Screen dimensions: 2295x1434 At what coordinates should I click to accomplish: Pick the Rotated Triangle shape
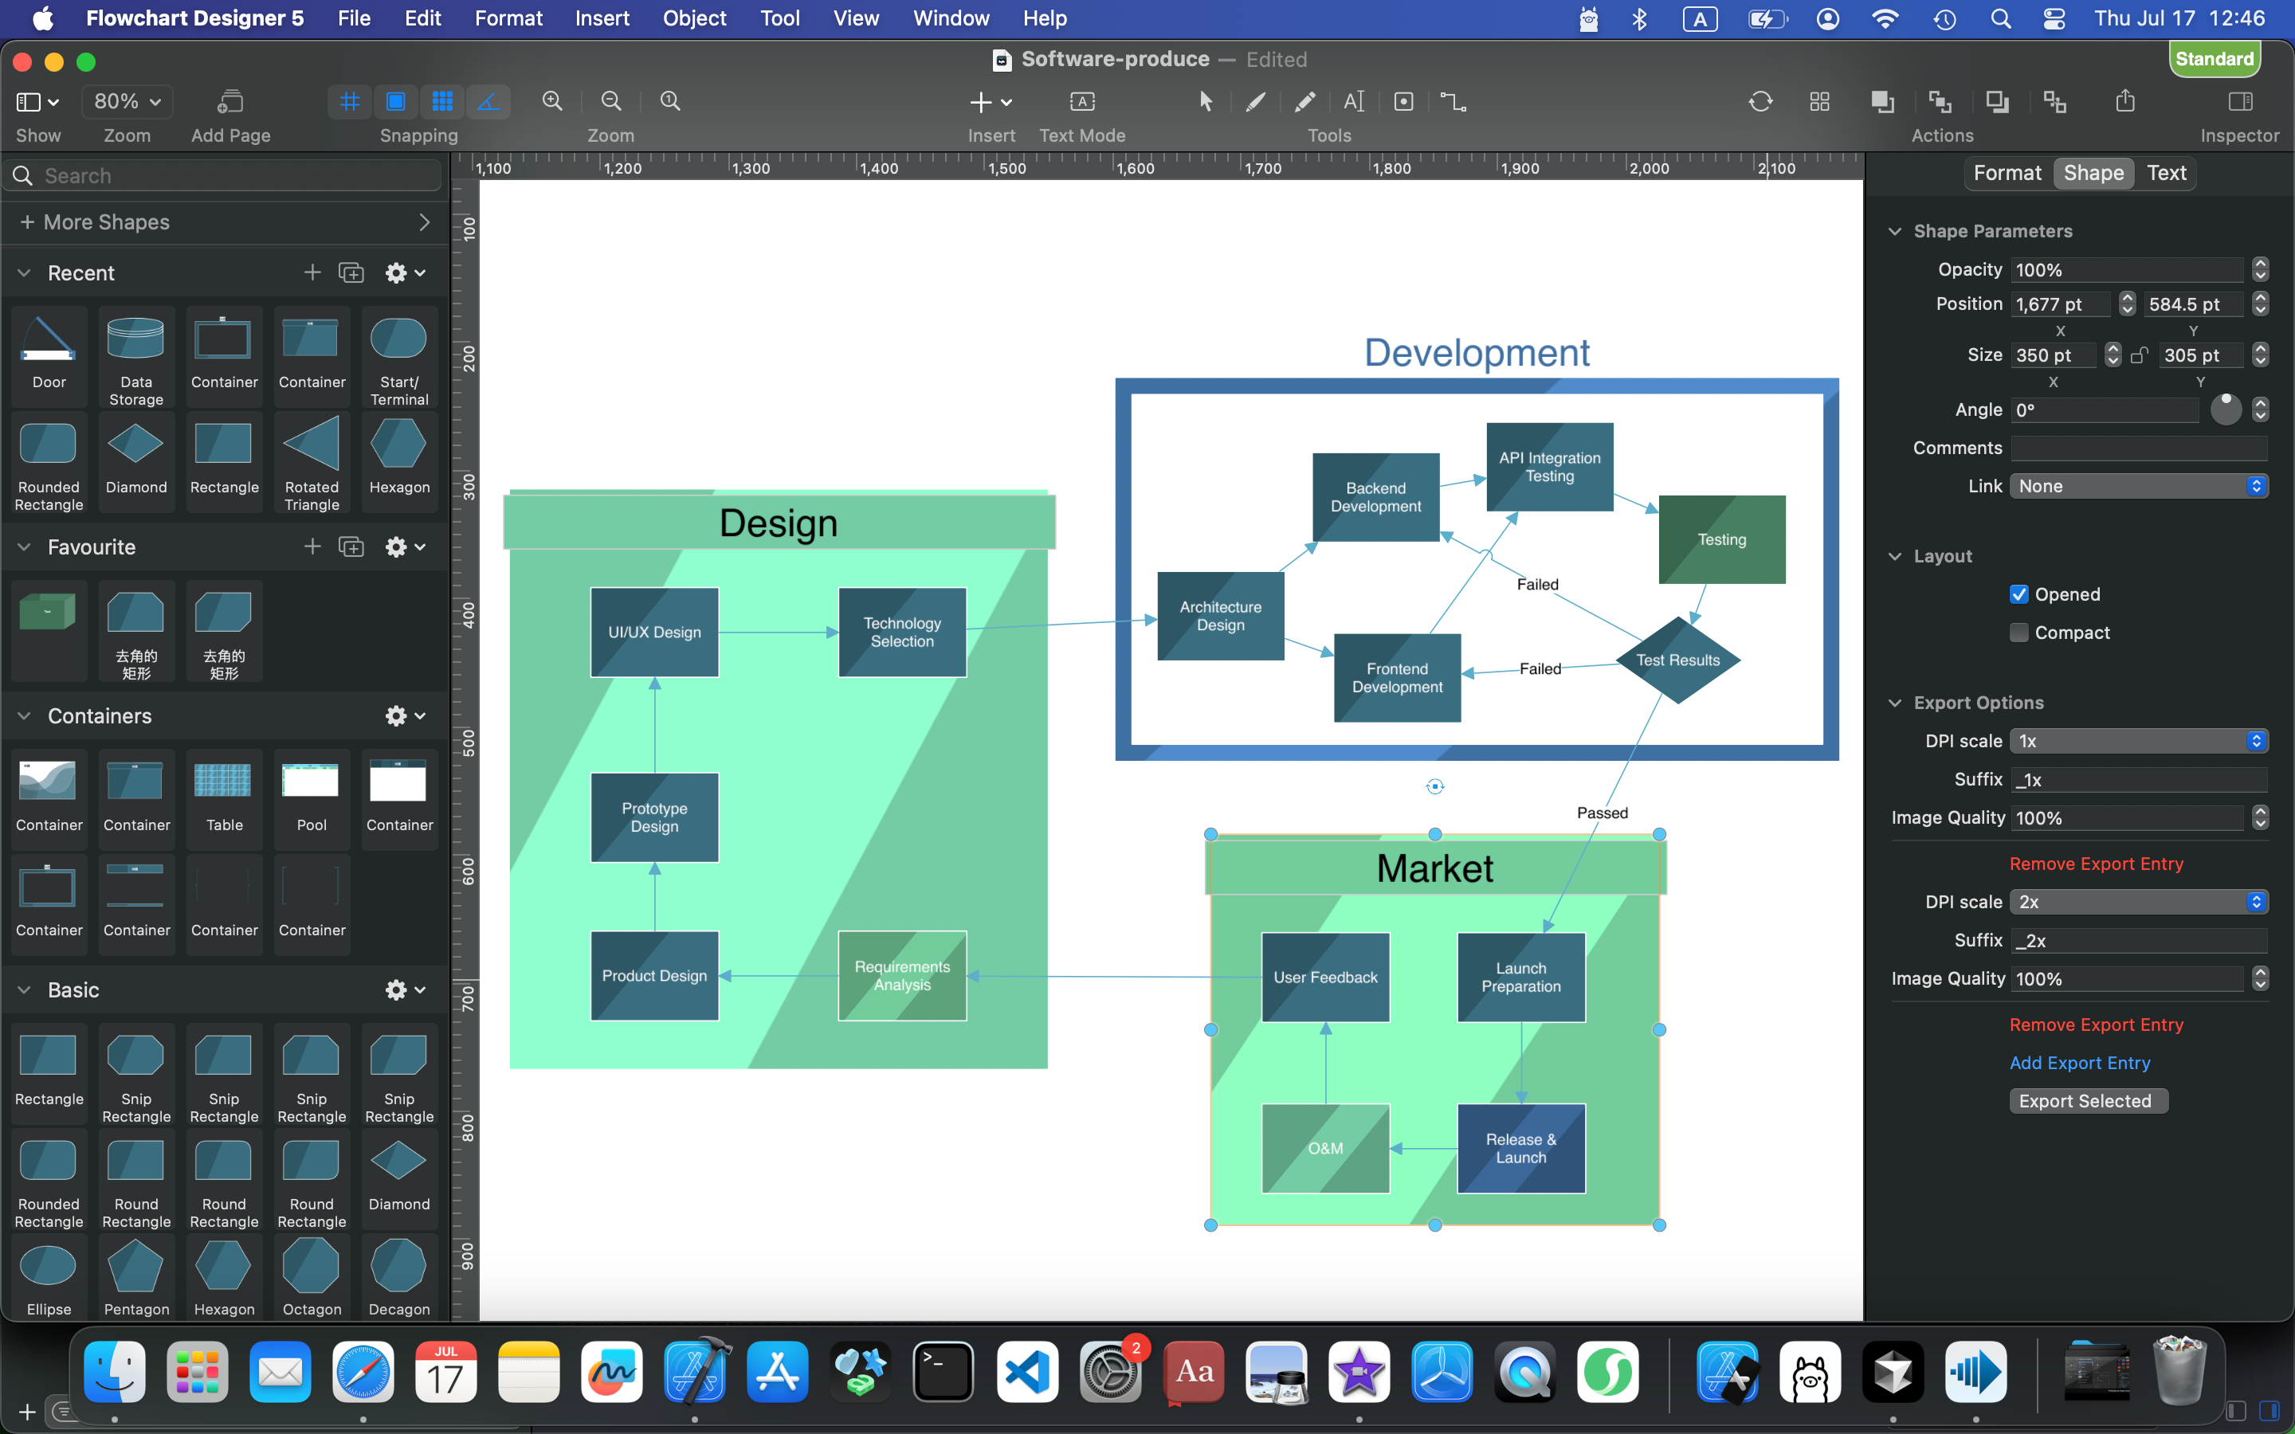click(311, 463)
